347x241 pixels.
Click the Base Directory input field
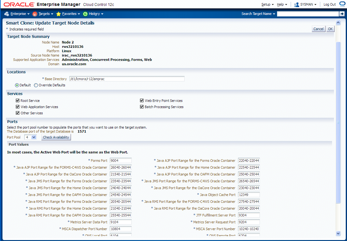click(x=127, y=79)
